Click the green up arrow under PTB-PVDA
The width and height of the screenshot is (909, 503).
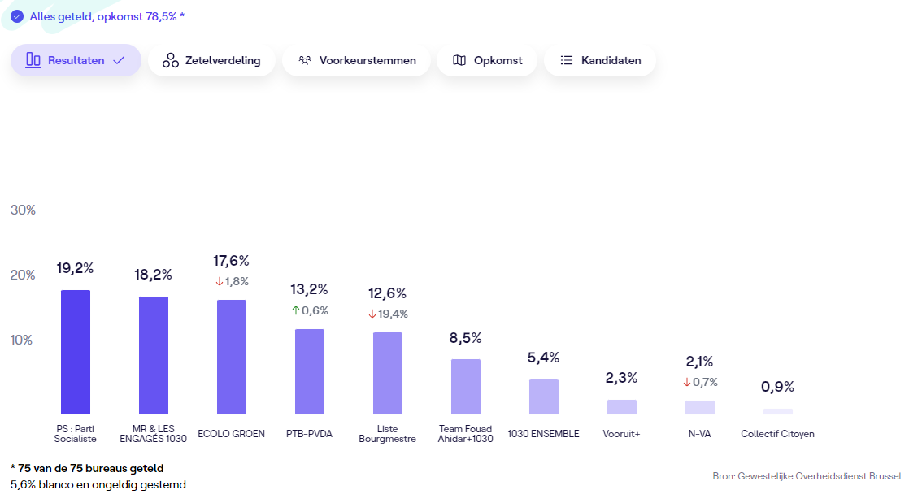pos(296,310)
